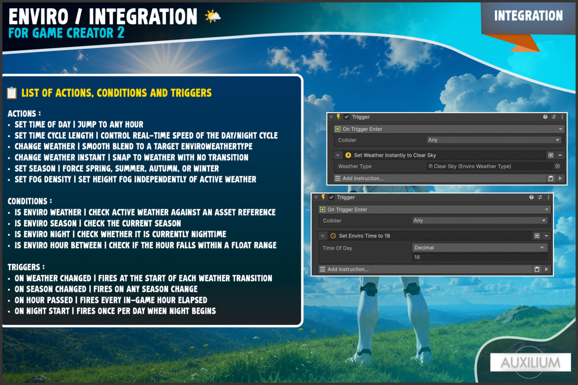Click Add Instruction below Weather Type
The width and height of the screenshot is (578, 385).
[x=439, y=179]
